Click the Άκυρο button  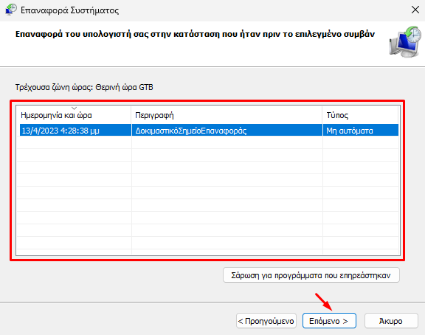391,321
